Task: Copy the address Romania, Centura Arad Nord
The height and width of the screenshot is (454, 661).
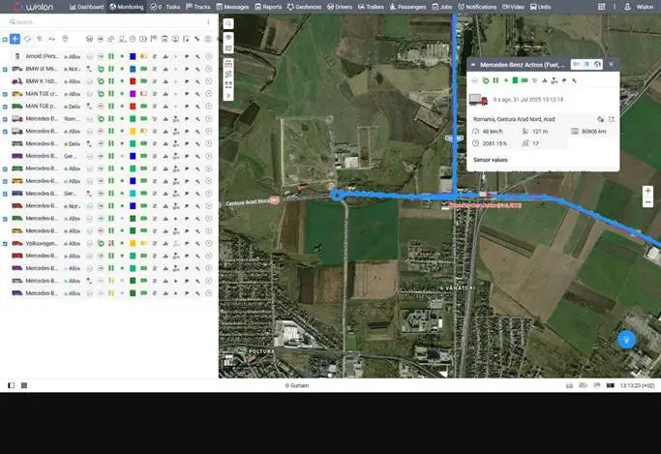Action: (600, 119)
